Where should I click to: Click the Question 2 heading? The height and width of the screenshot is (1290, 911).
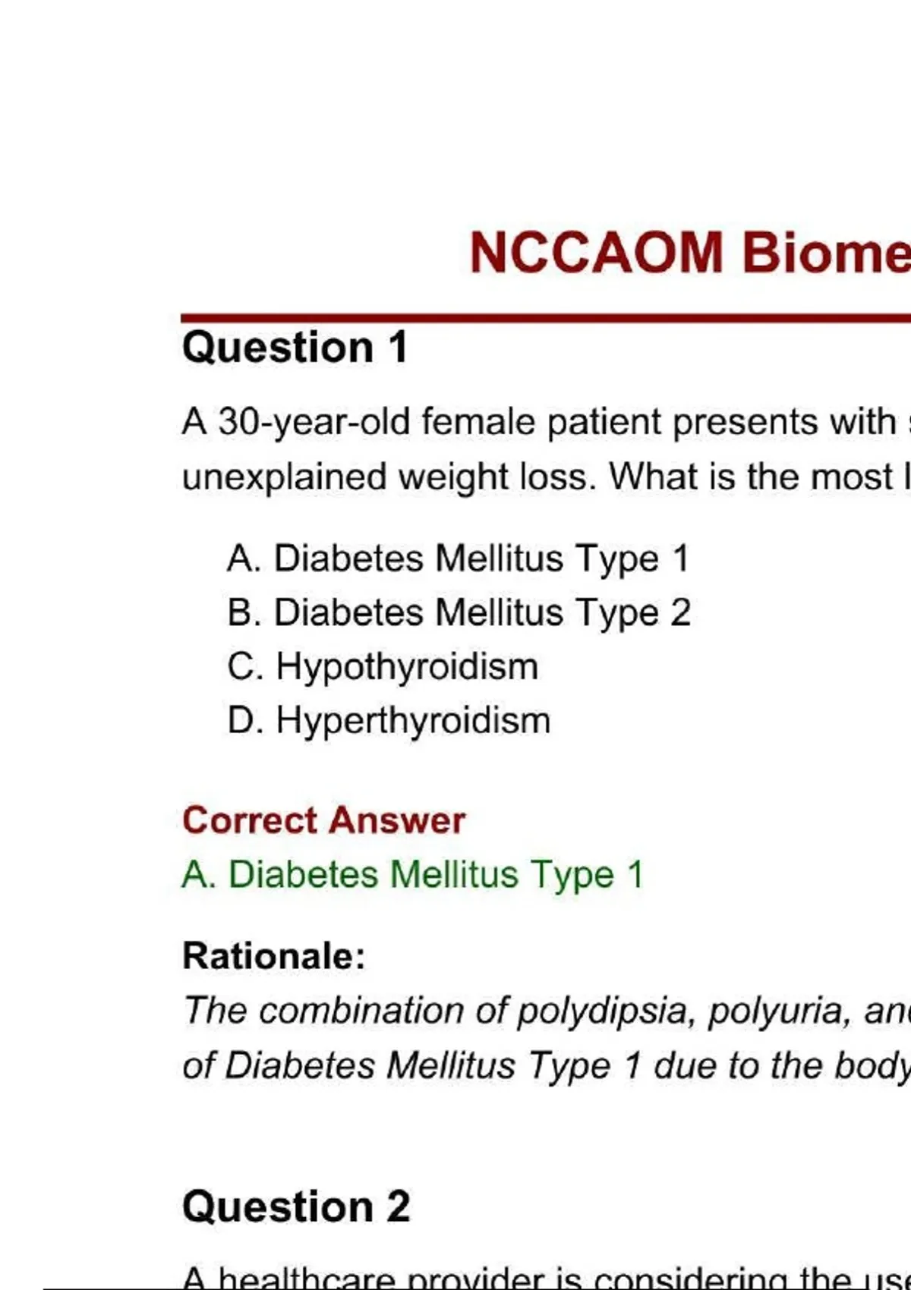point(296,1207)
